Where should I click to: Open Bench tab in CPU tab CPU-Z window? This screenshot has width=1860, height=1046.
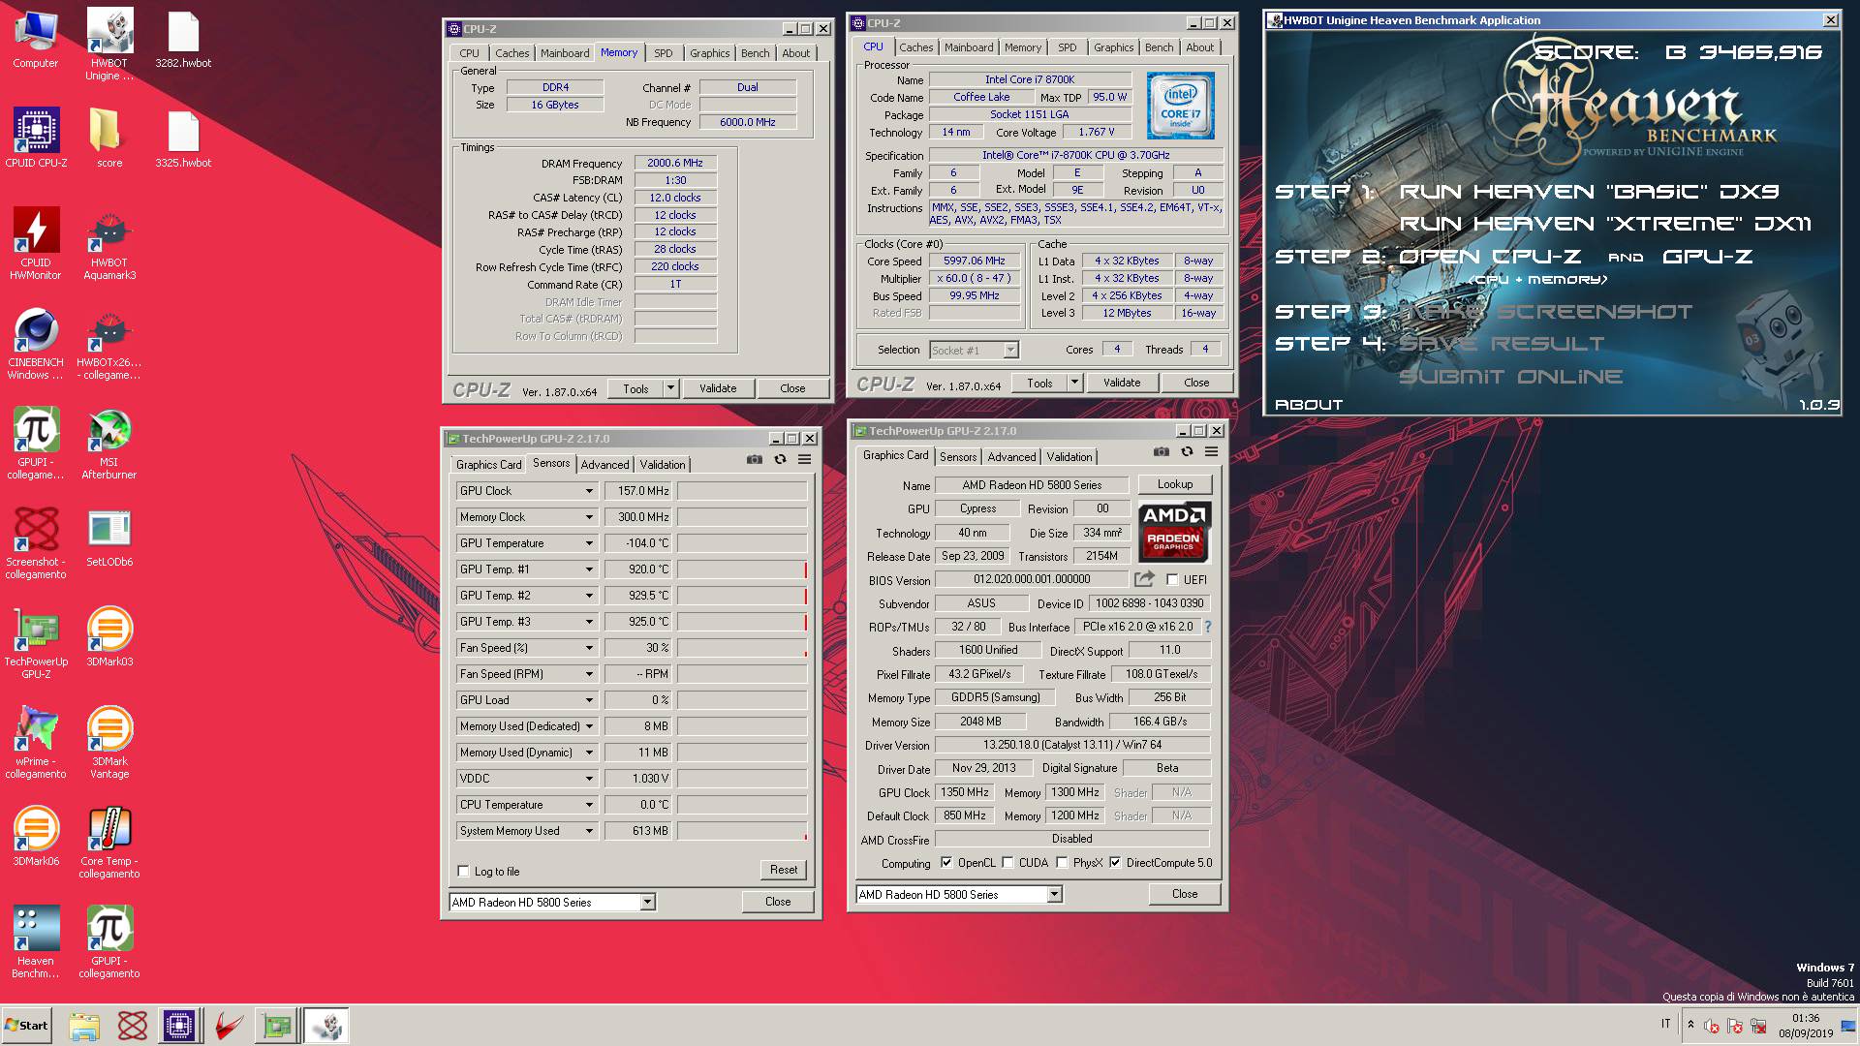pos(1159,47)
